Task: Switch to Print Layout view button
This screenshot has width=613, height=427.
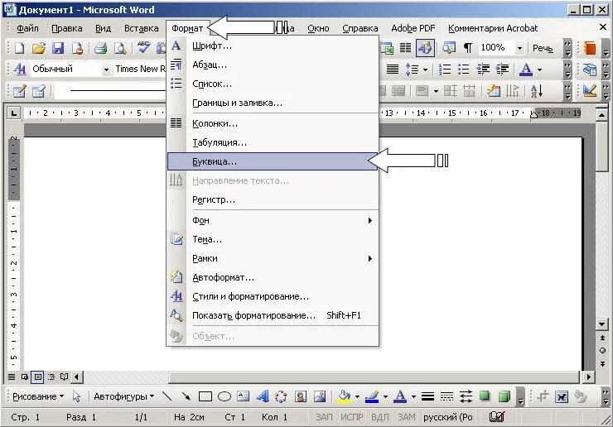Action: 38,377
